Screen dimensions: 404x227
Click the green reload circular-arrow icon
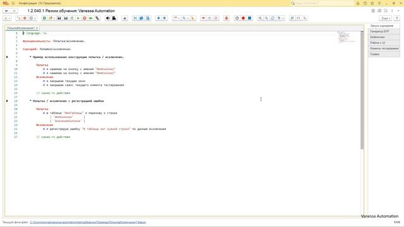[72, 18]
